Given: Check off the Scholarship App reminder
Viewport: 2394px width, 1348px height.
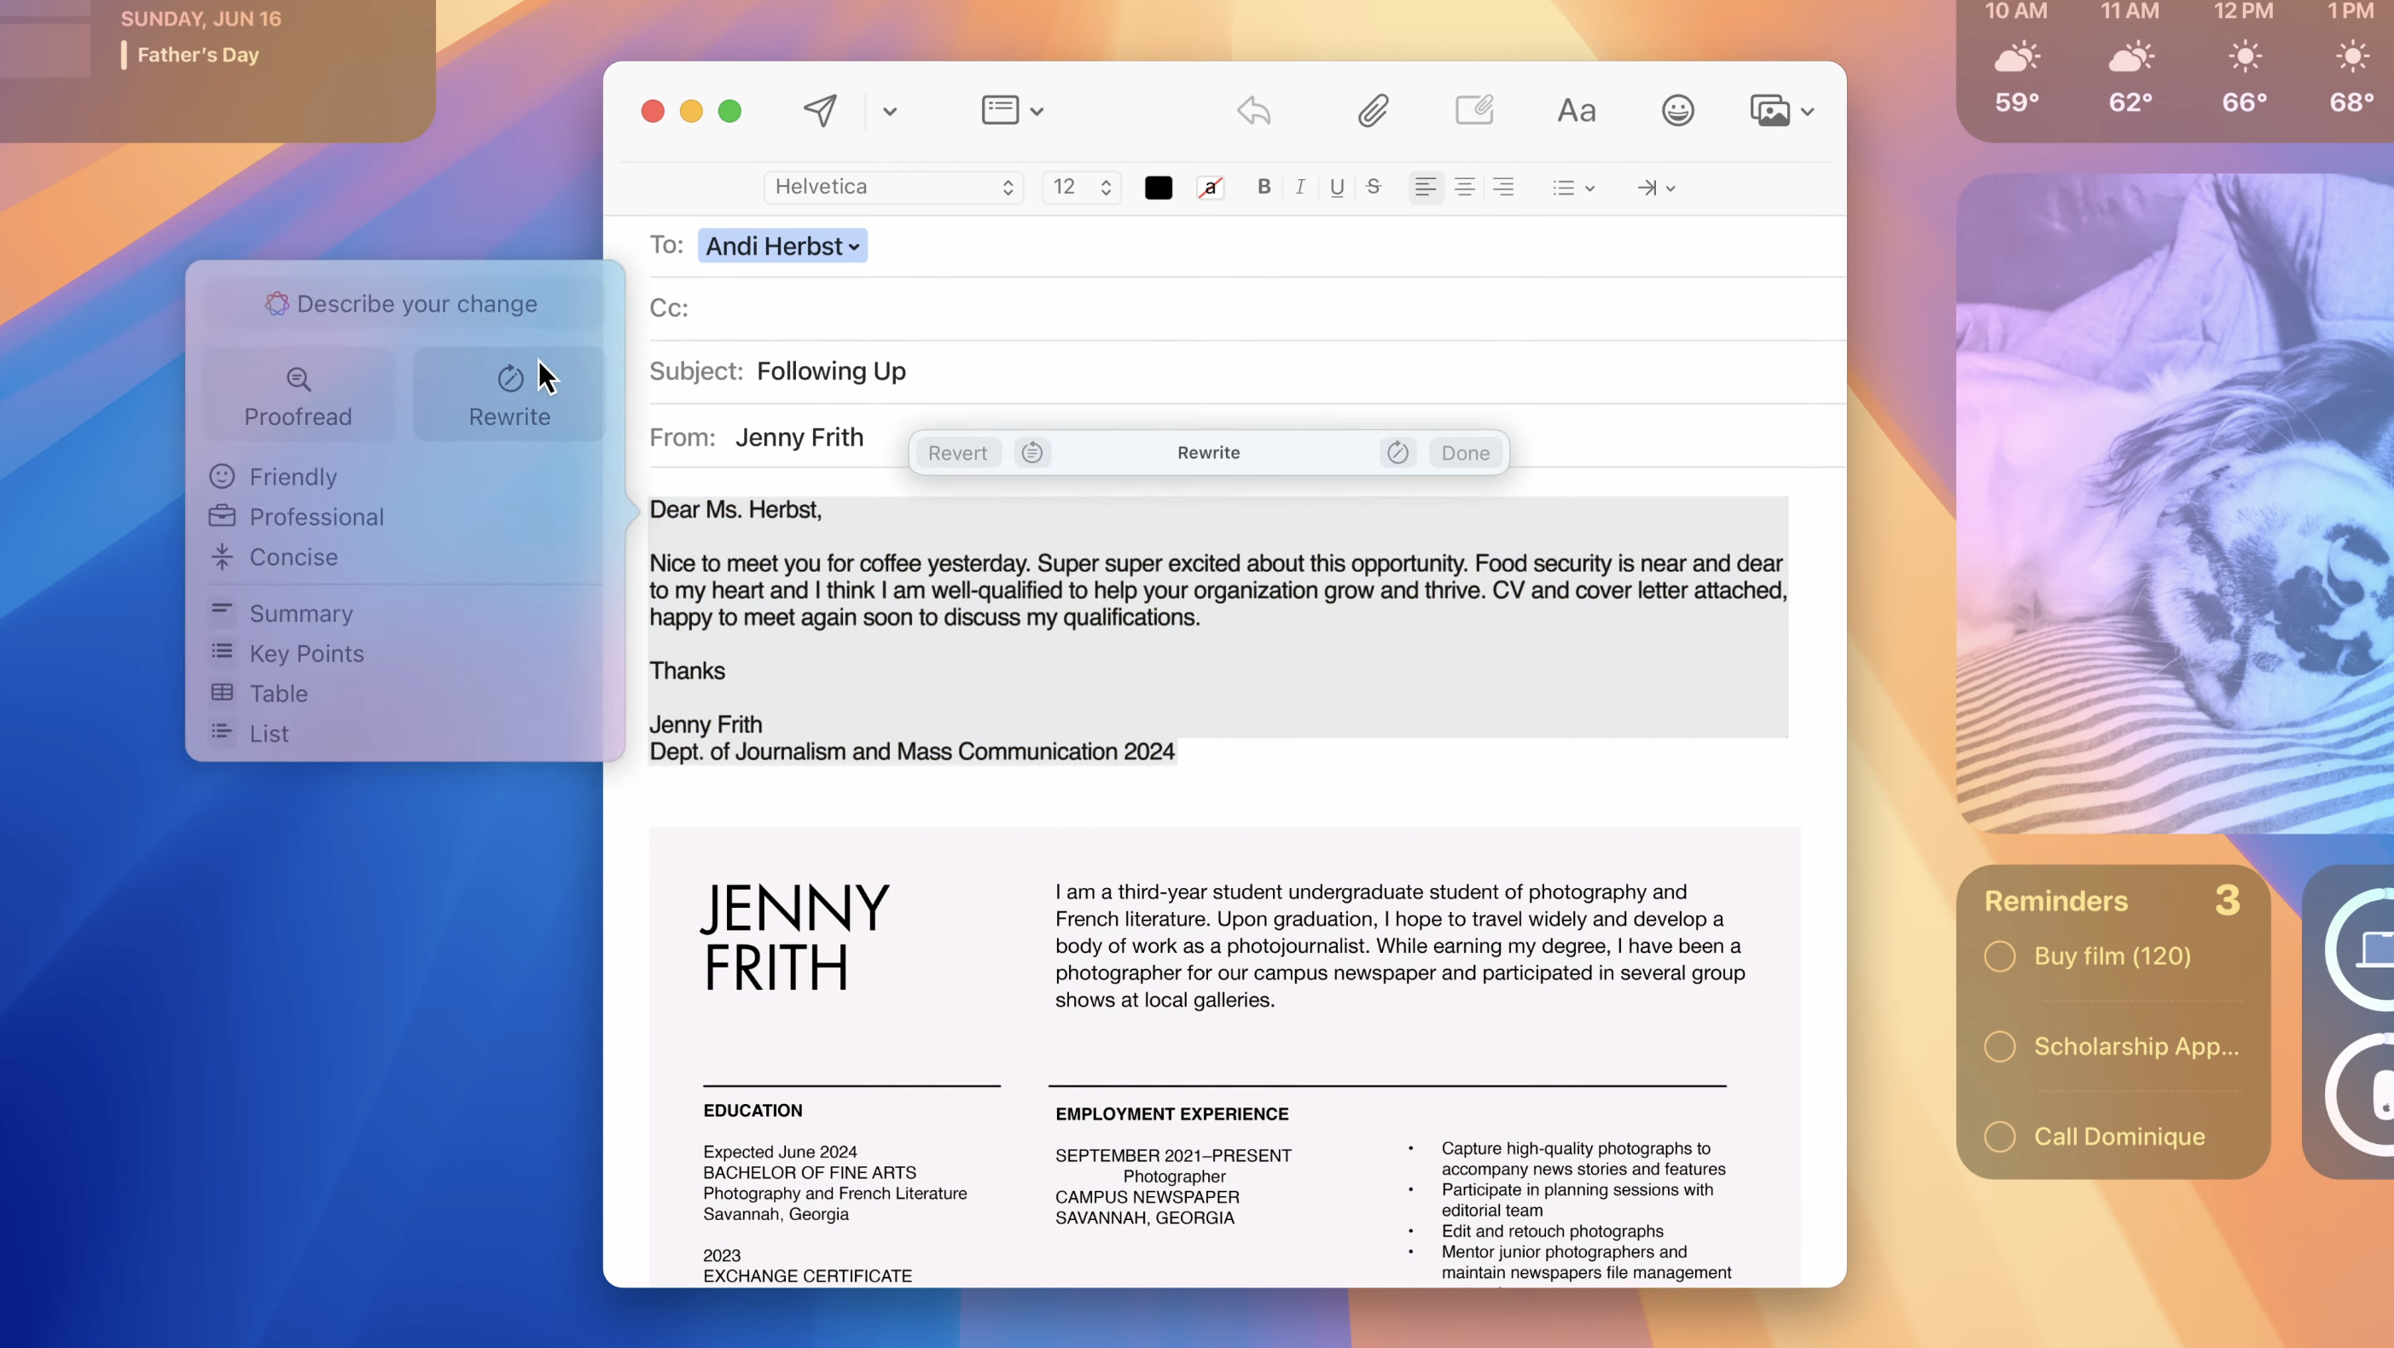Looking at the screenshot, I should coord(2000,1046).
